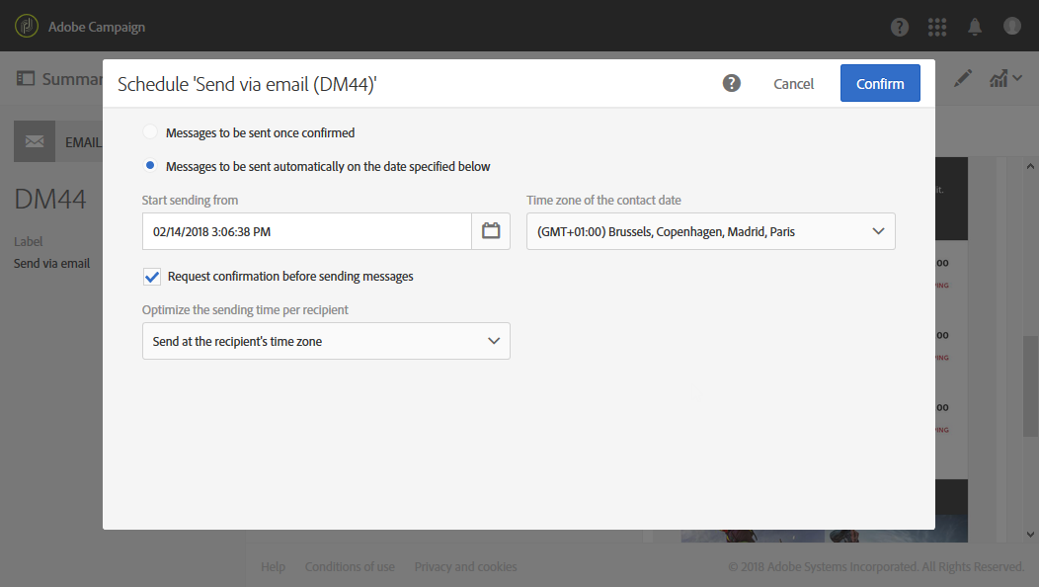
Task: Open the Help footer link
Action: click(x=273, y=567)
